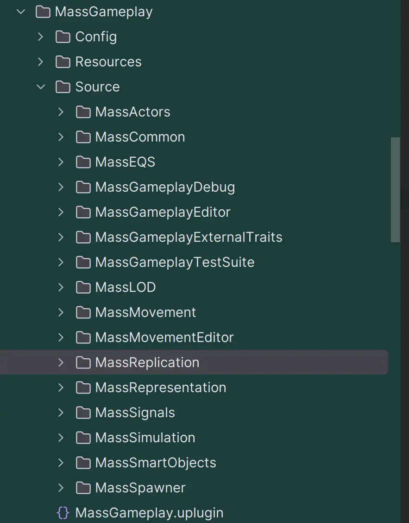Expand the MassSignals folder arrow
This screenshot has width=409, height=523.
61,413
